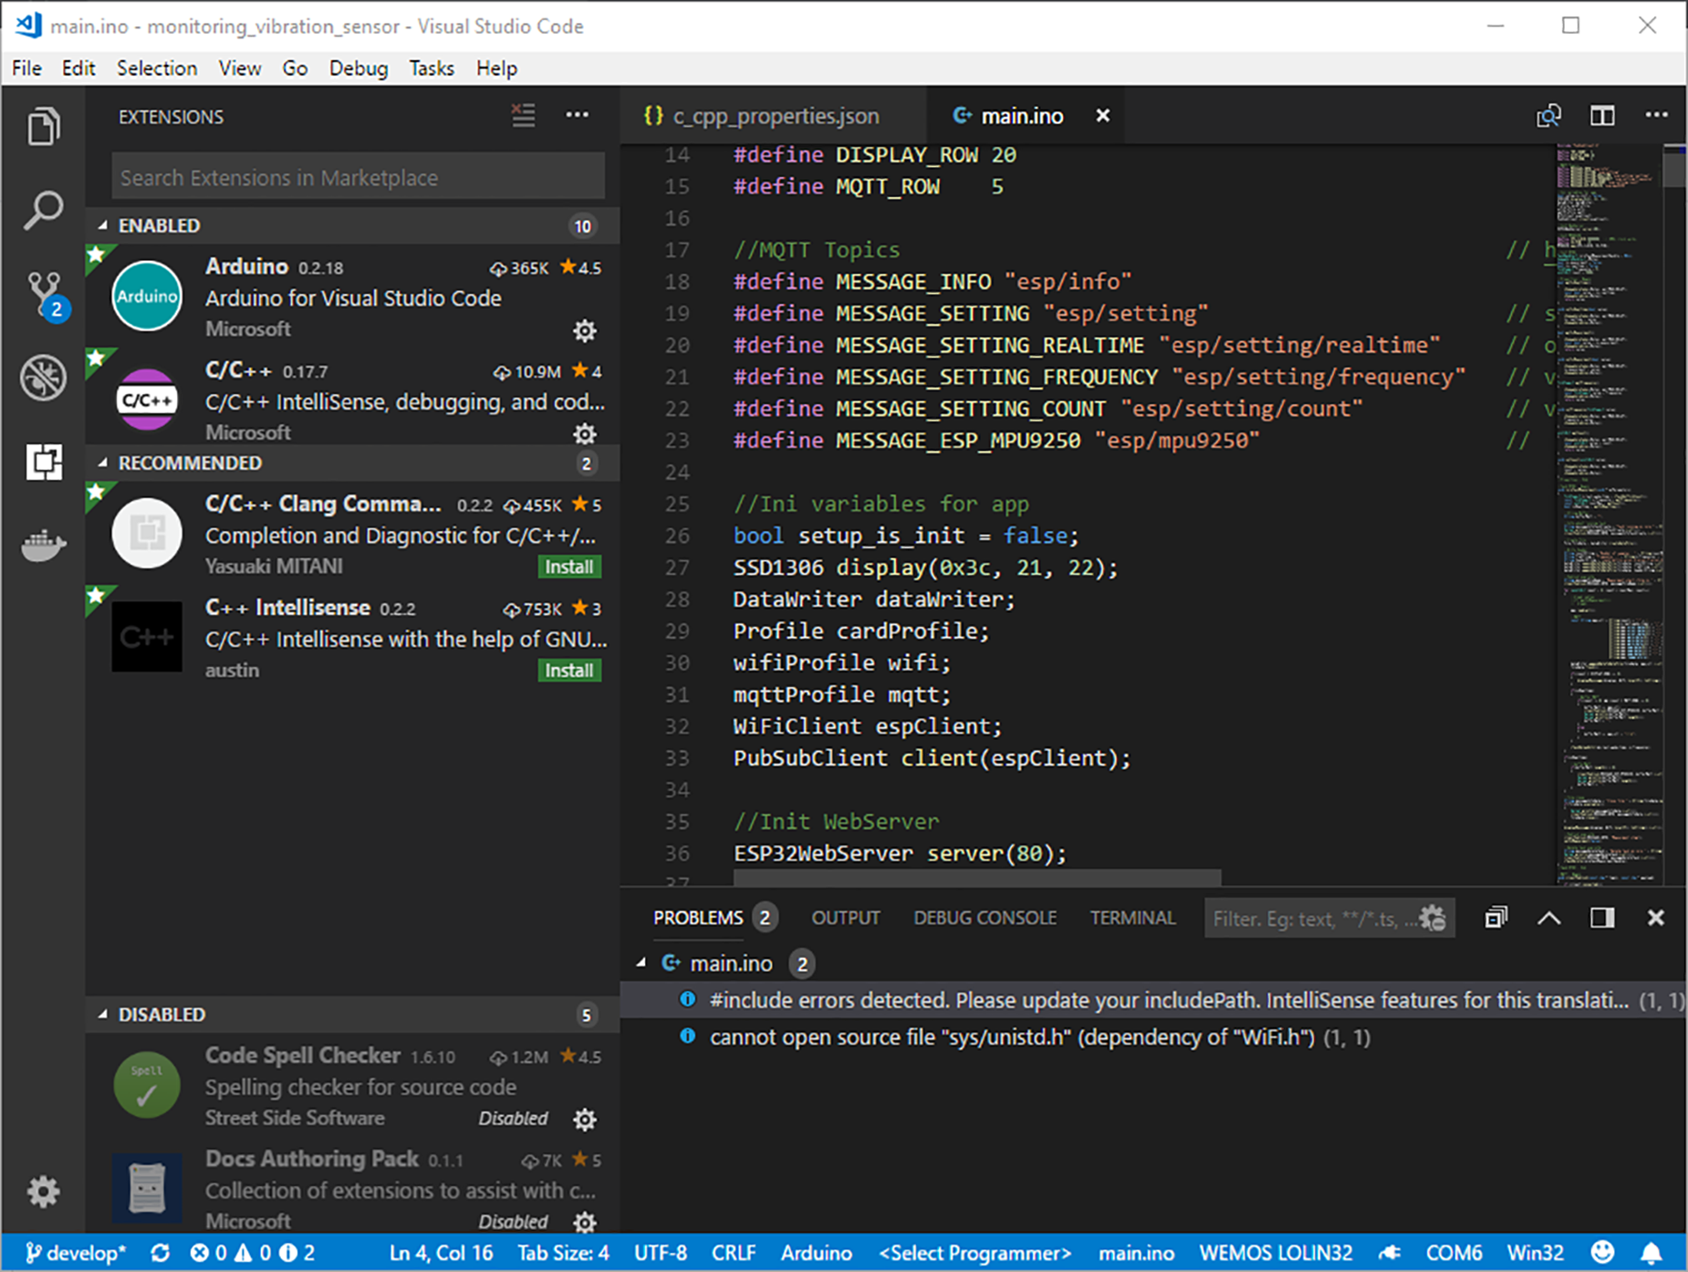Viewport: 1688px width, 1272px height.
Task: Click Tab Size: 4 in status bar
Action: pyautogui.click(x=563, y=1253)
